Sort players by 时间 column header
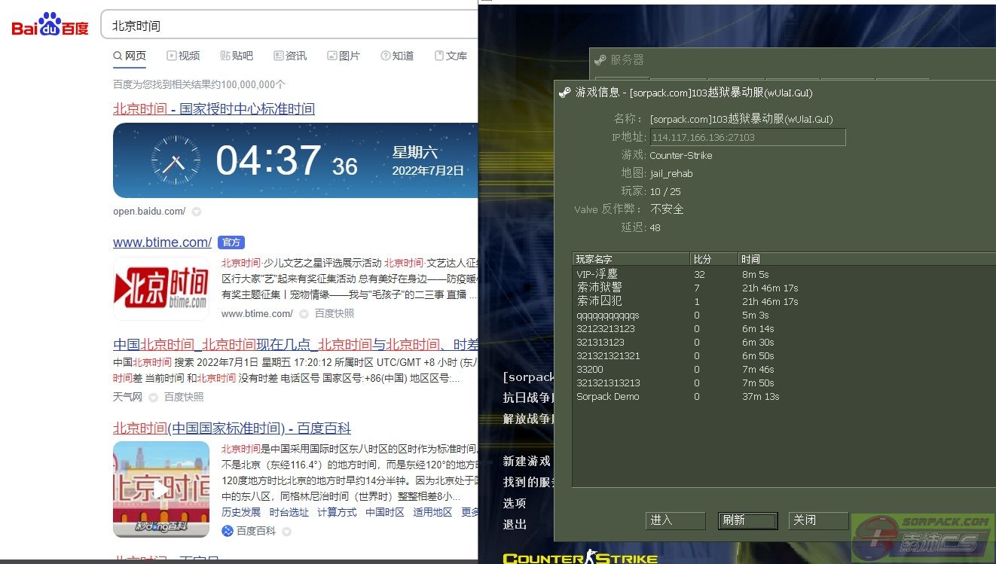 [x=866, y=259]
